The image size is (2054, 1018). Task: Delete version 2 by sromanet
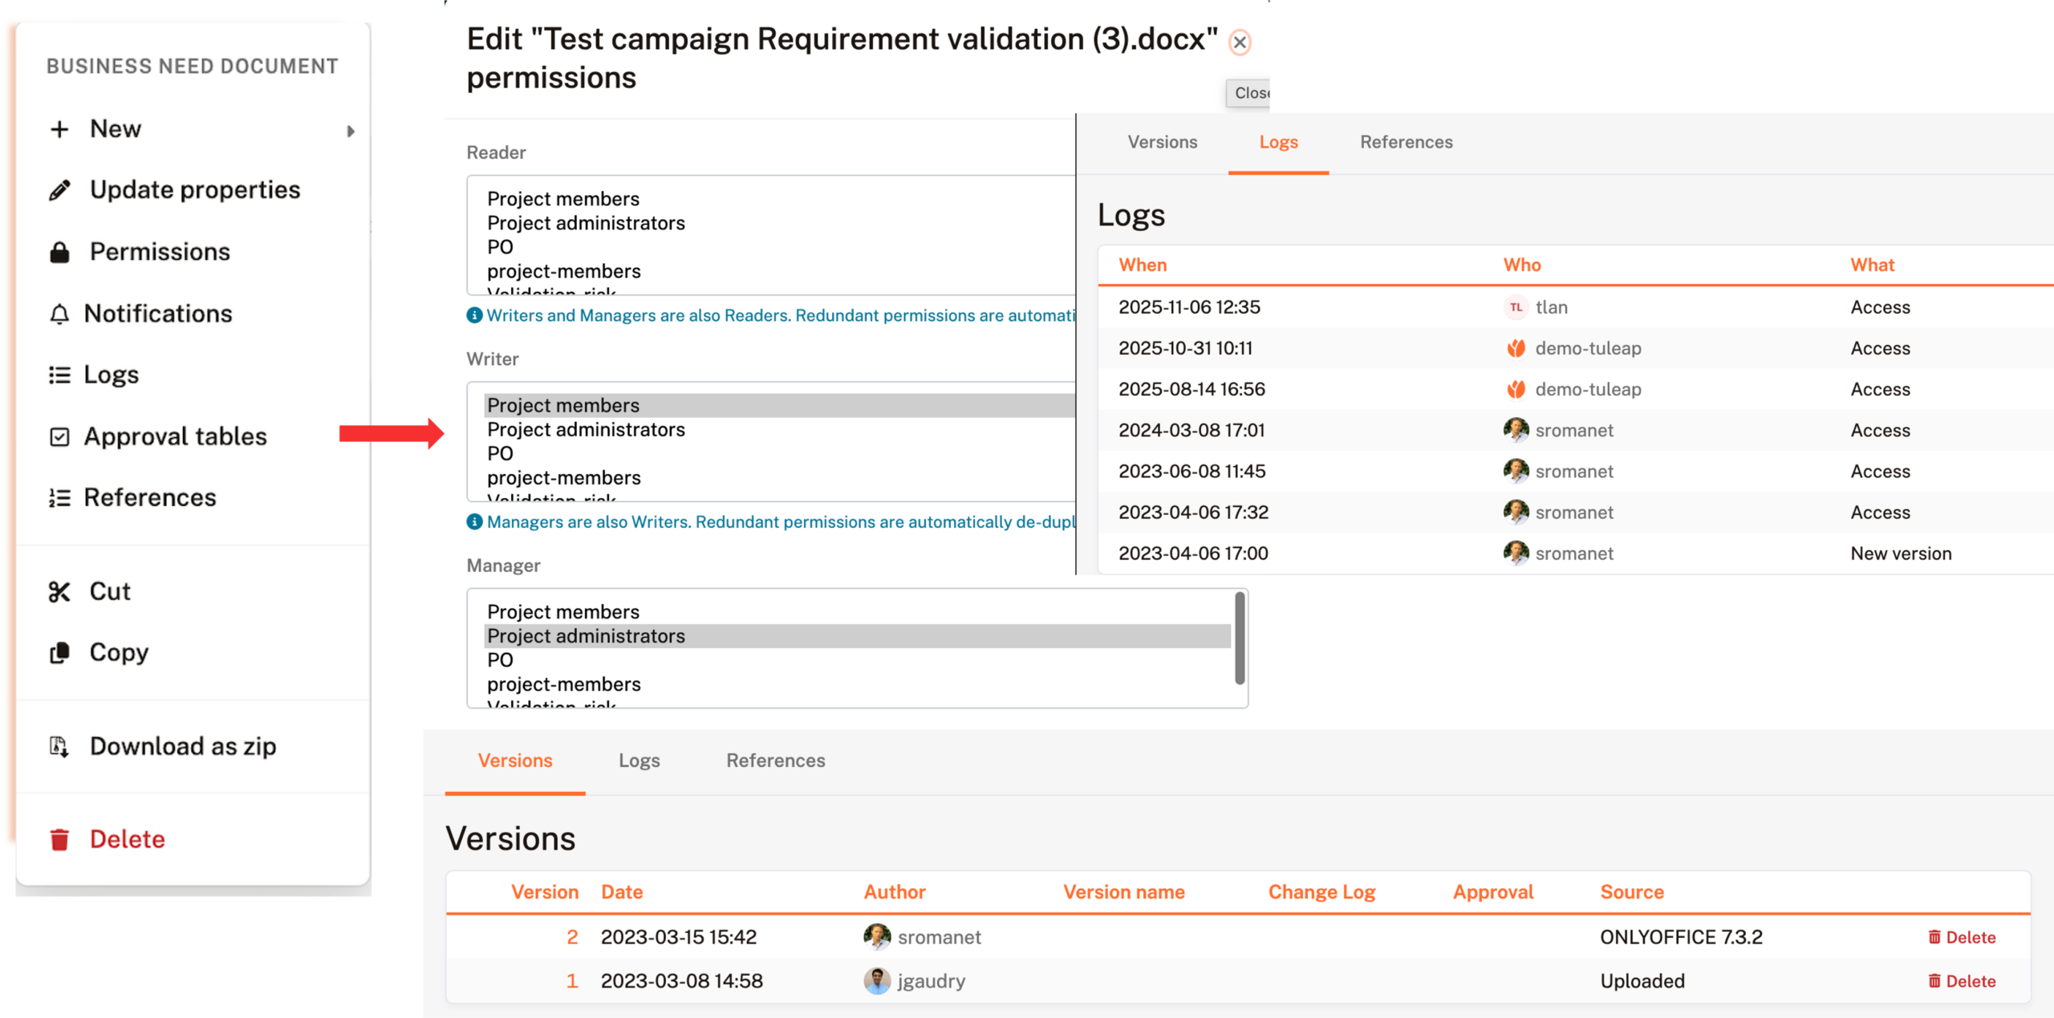[1962, 937]
